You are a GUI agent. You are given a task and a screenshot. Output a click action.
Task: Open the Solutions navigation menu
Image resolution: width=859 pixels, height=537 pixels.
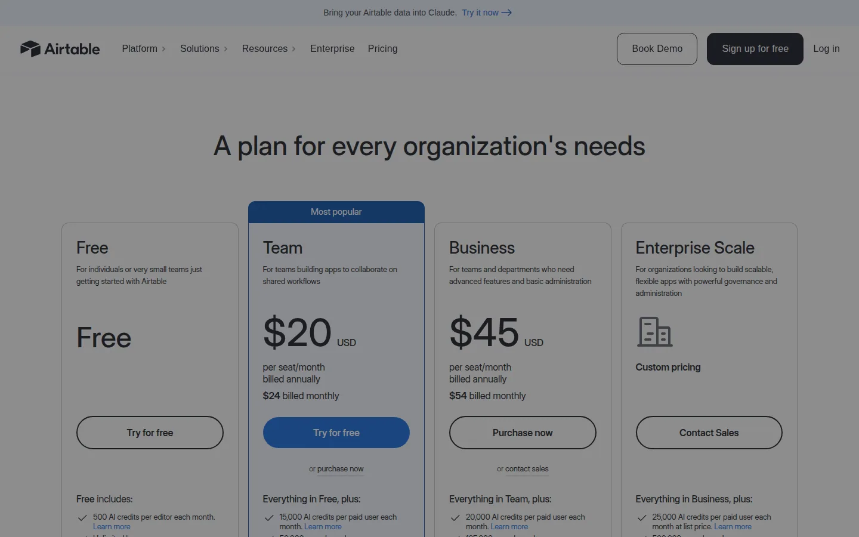click(x=204, y=49)
